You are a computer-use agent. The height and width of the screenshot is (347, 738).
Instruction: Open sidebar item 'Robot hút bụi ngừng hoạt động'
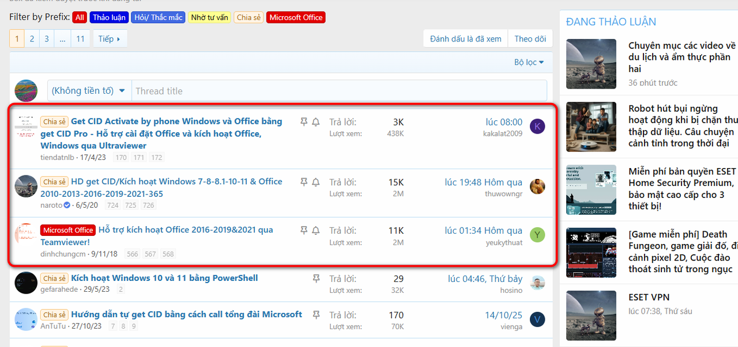click(x=683, y=125)
